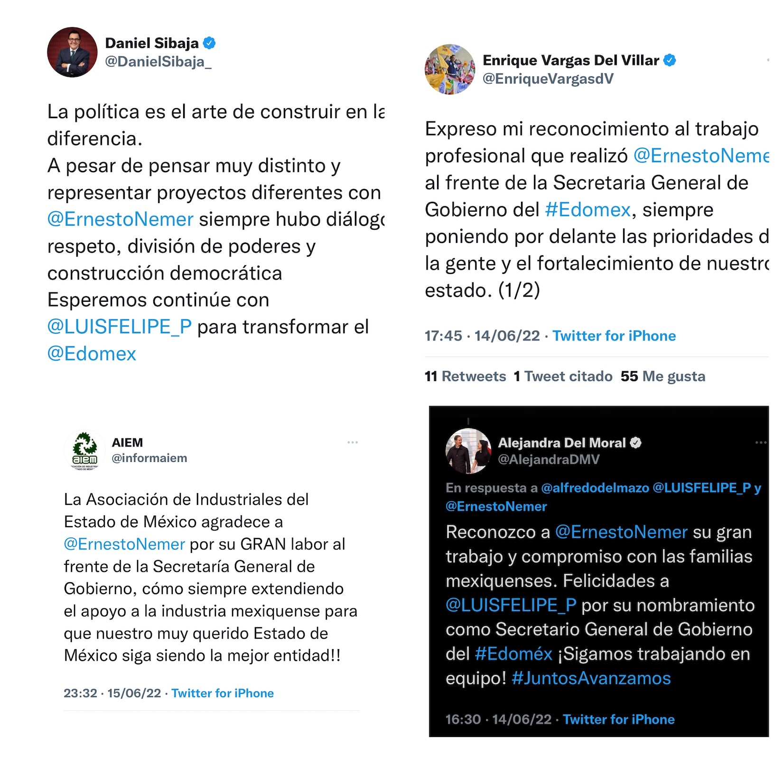View the 55 Me gusta list

[663, 376]
